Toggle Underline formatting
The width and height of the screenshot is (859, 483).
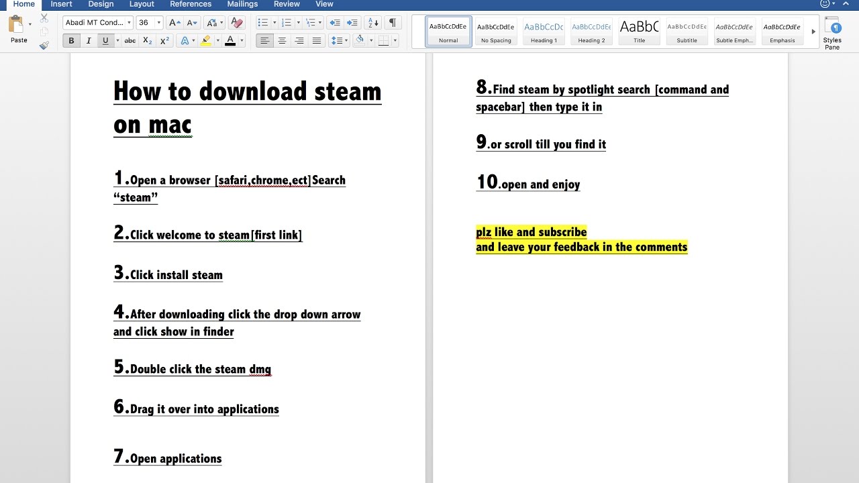[x=105, y=41]
